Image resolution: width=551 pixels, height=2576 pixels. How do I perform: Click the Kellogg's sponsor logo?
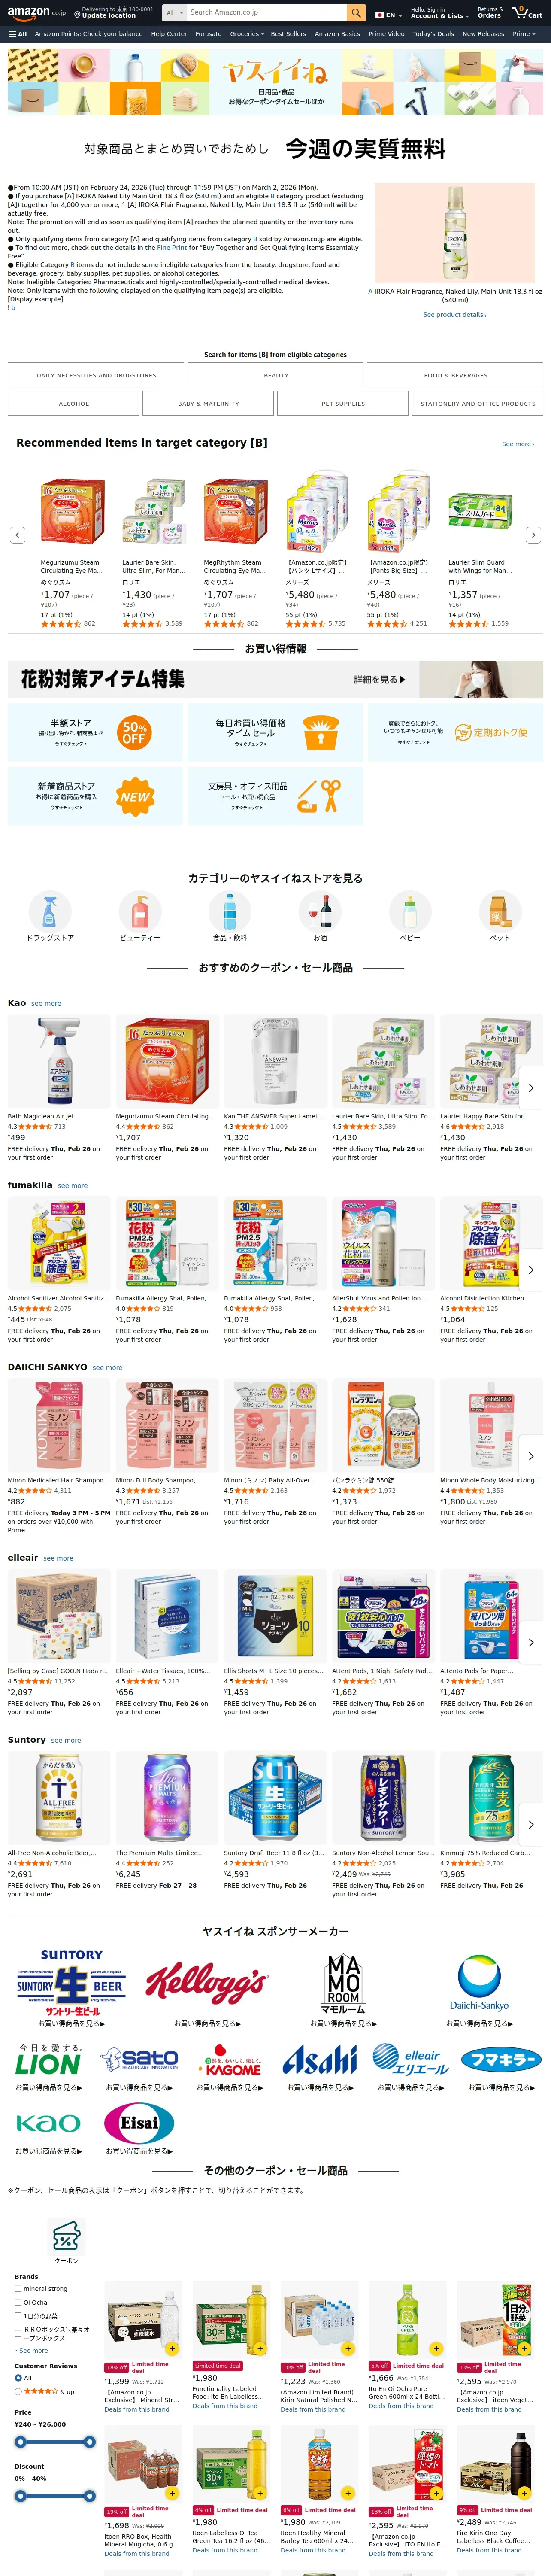206,1980
